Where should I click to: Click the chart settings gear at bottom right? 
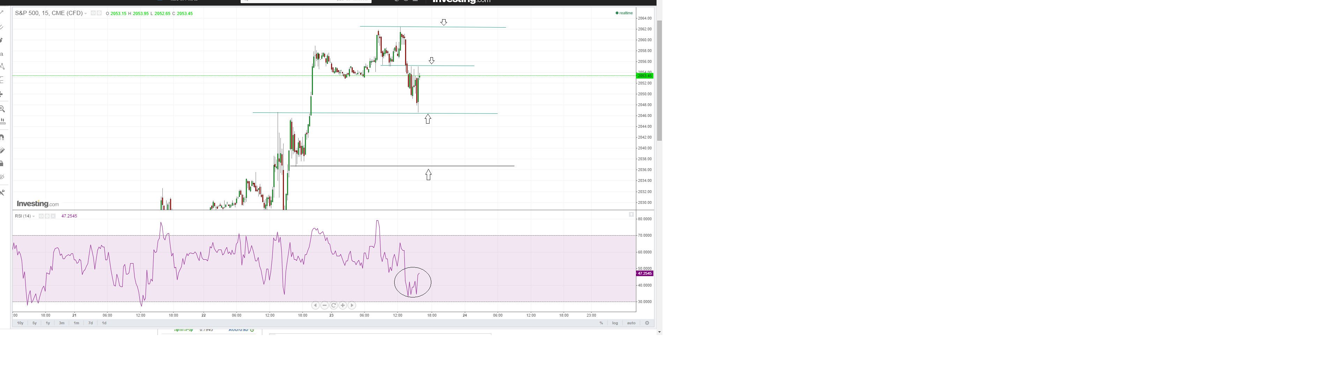647,323
